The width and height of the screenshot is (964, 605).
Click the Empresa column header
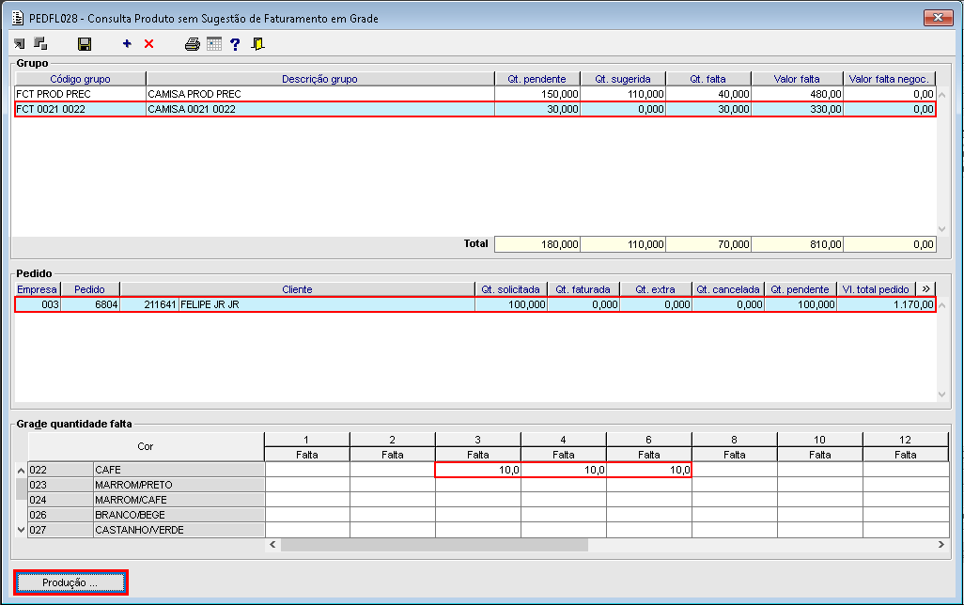coord(37,289)
